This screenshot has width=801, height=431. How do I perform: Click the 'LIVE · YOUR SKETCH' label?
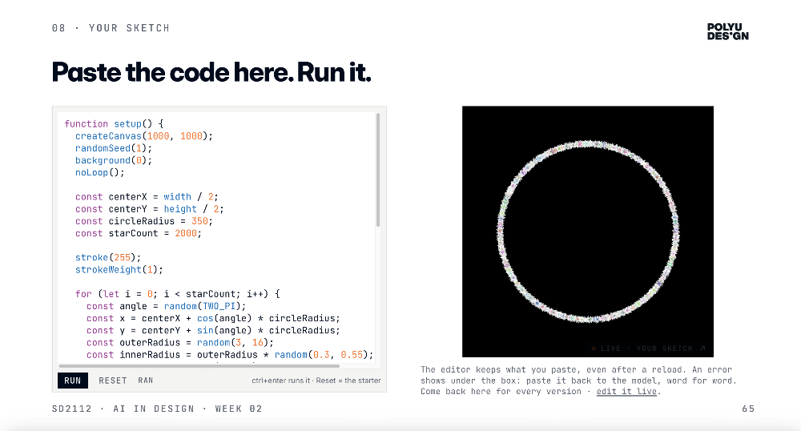click(646, 348)
